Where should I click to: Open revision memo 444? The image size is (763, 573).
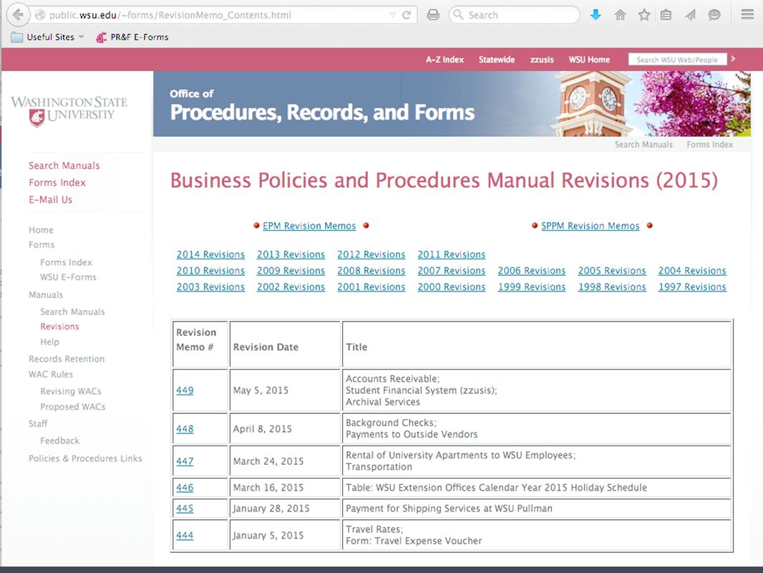click(x=185, y=535)
